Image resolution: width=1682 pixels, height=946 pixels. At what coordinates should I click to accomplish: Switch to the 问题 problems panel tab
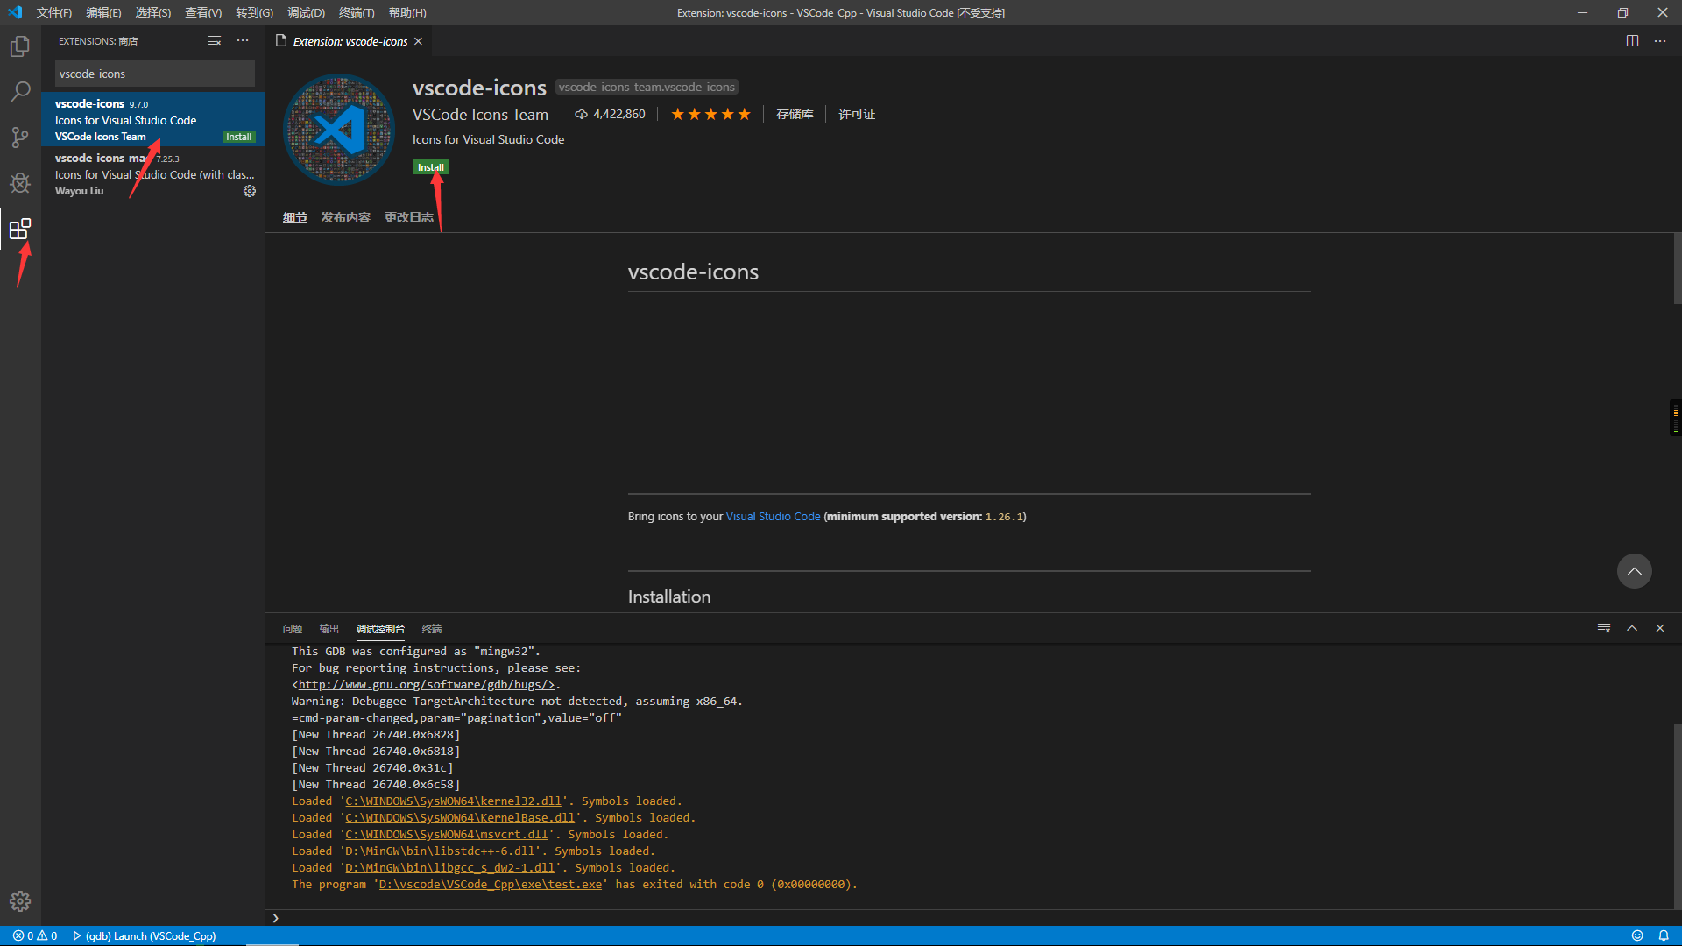[293, 629]
